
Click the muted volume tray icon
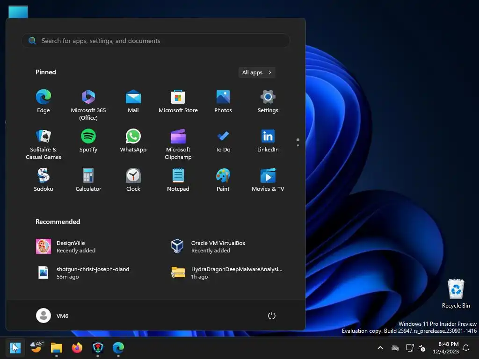coord(422,348)
